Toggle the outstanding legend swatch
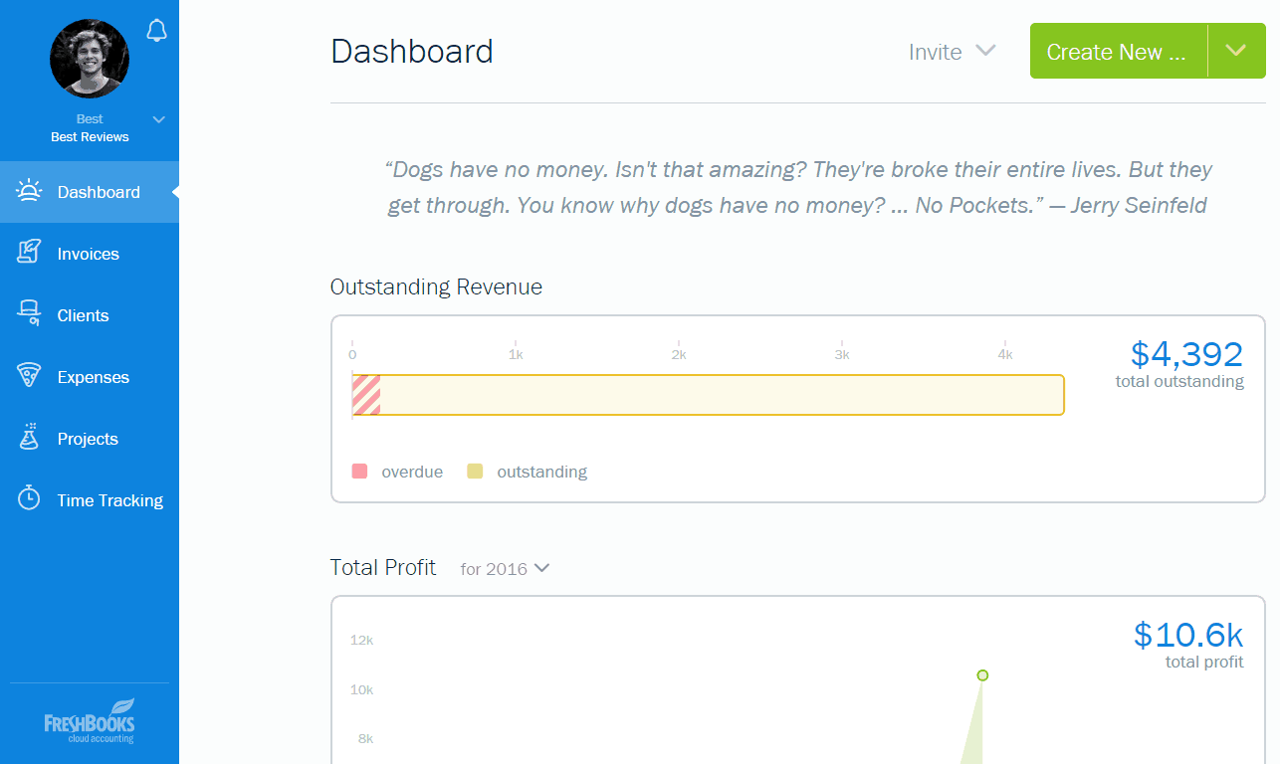This screenshot has width=1280, height=764. point(477,471)
